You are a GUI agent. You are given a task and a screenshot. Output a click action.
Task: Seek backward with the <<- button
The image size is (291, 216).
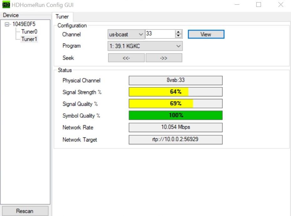[x=126, y=58]
